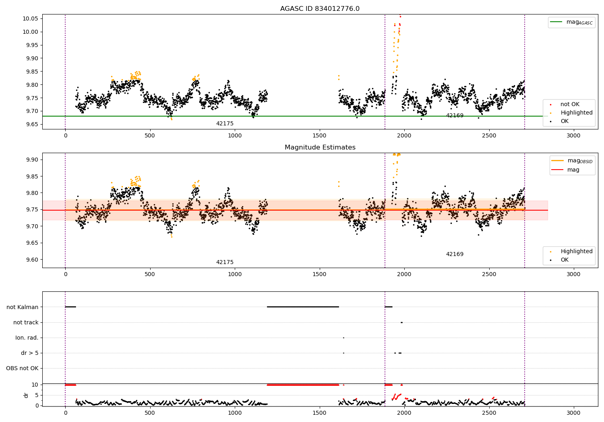Click the 500 x-tick of Magnitude Estimates plot

click(150, 275)
